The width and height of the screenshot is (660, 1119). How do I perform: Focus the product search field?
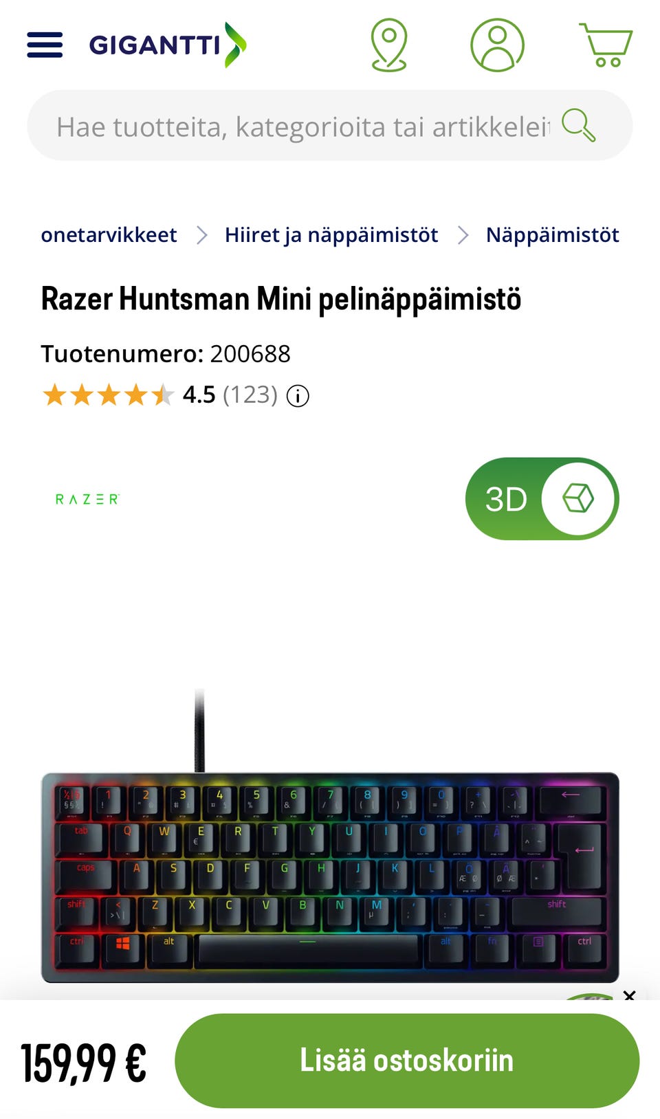point(302,126)
